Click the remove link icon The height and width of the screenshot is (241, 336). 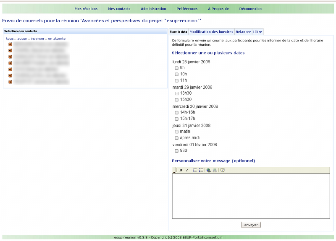(x=215, y=170)
